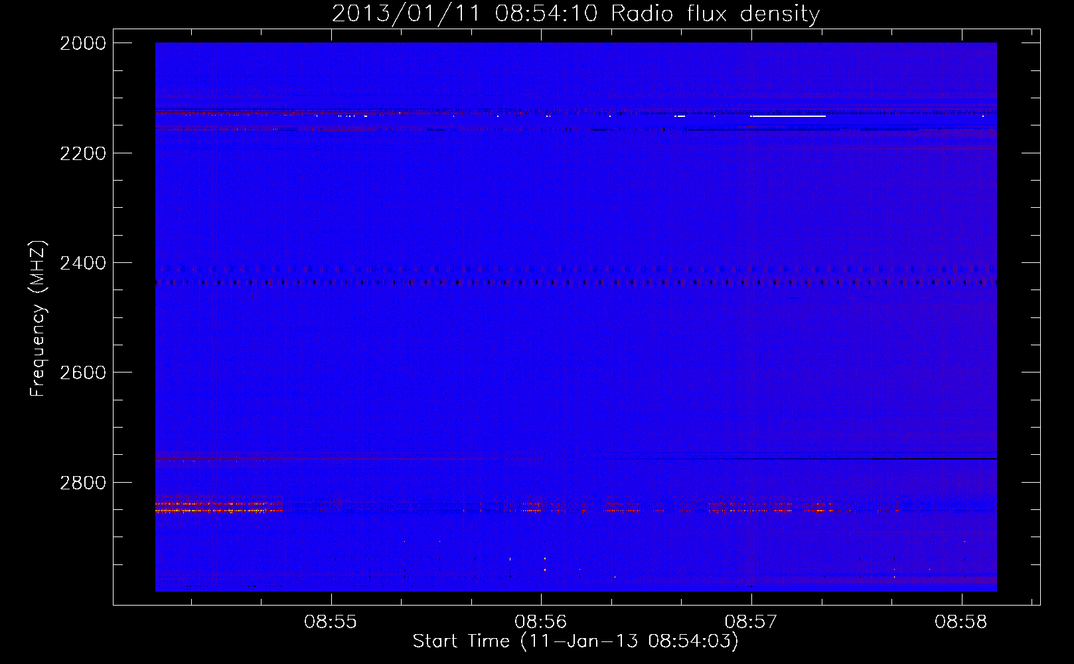The width and height of the screenshot is (1074, 664).
Task: Click the 08:58 time axis label
Action: [961, 622]
